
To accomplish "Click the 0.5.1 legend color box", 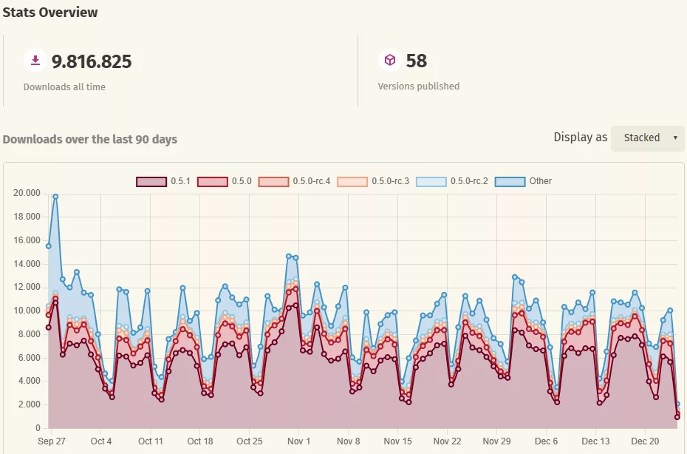I will [x=151, y=181].
